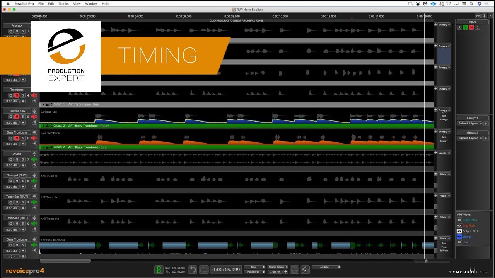Click the vertical zoom fit icon
This screenshot has height=278, width=495.
(x=484, y=16)
